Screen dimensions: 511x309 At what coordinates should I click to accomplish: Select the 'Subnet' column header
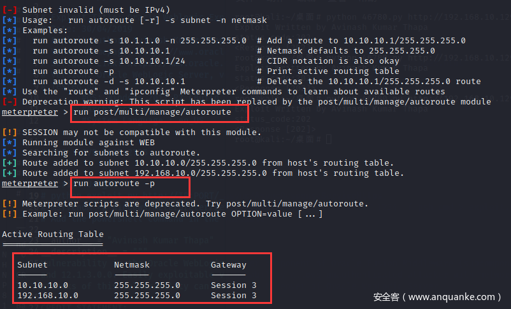point(32,264)
